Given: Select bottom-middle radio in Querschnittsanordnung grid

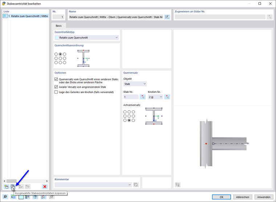Looking at the screenshot, I should [60, 63].
